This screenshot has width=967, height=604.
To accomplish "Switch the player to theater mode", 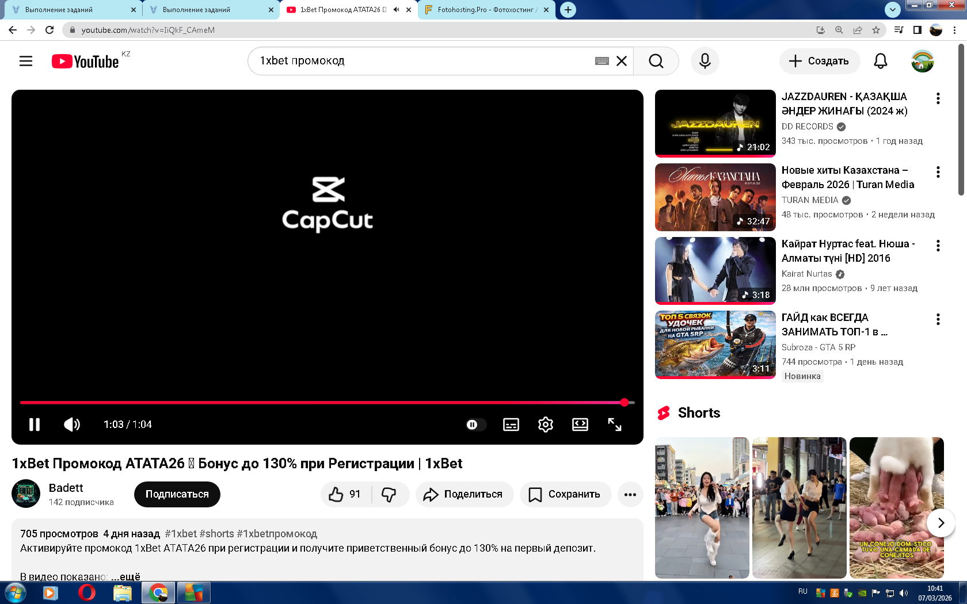I will pyautogui.click(x=580, y=425).
